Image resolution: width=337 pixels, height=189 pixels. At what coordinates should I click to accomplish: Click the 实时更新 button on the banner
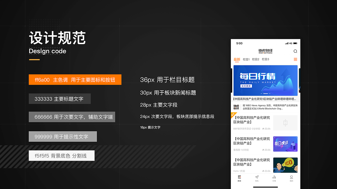point(246,86)
